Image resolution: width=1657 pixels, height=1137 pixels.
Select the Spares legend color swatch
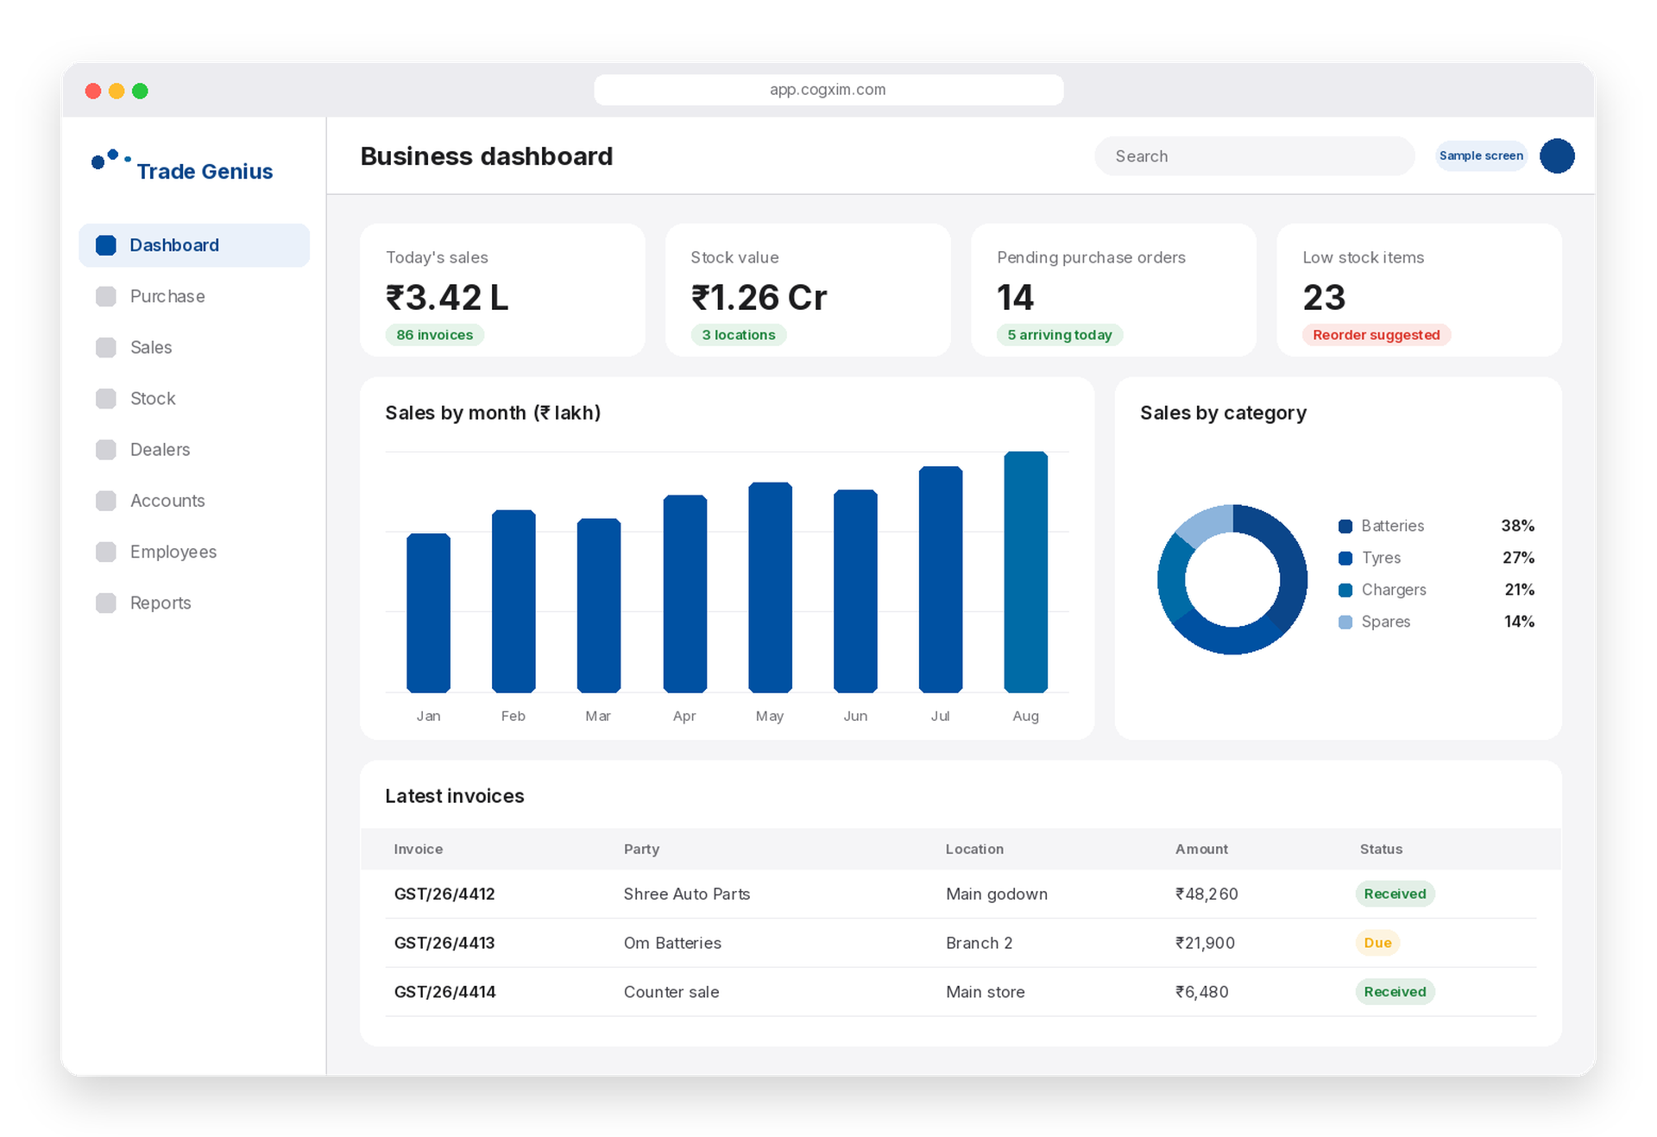[1345, 622]
